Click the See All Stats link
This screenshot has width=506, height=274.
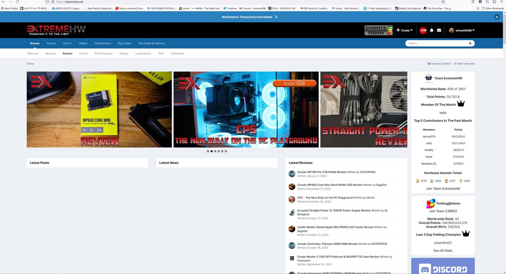point(443,250)
